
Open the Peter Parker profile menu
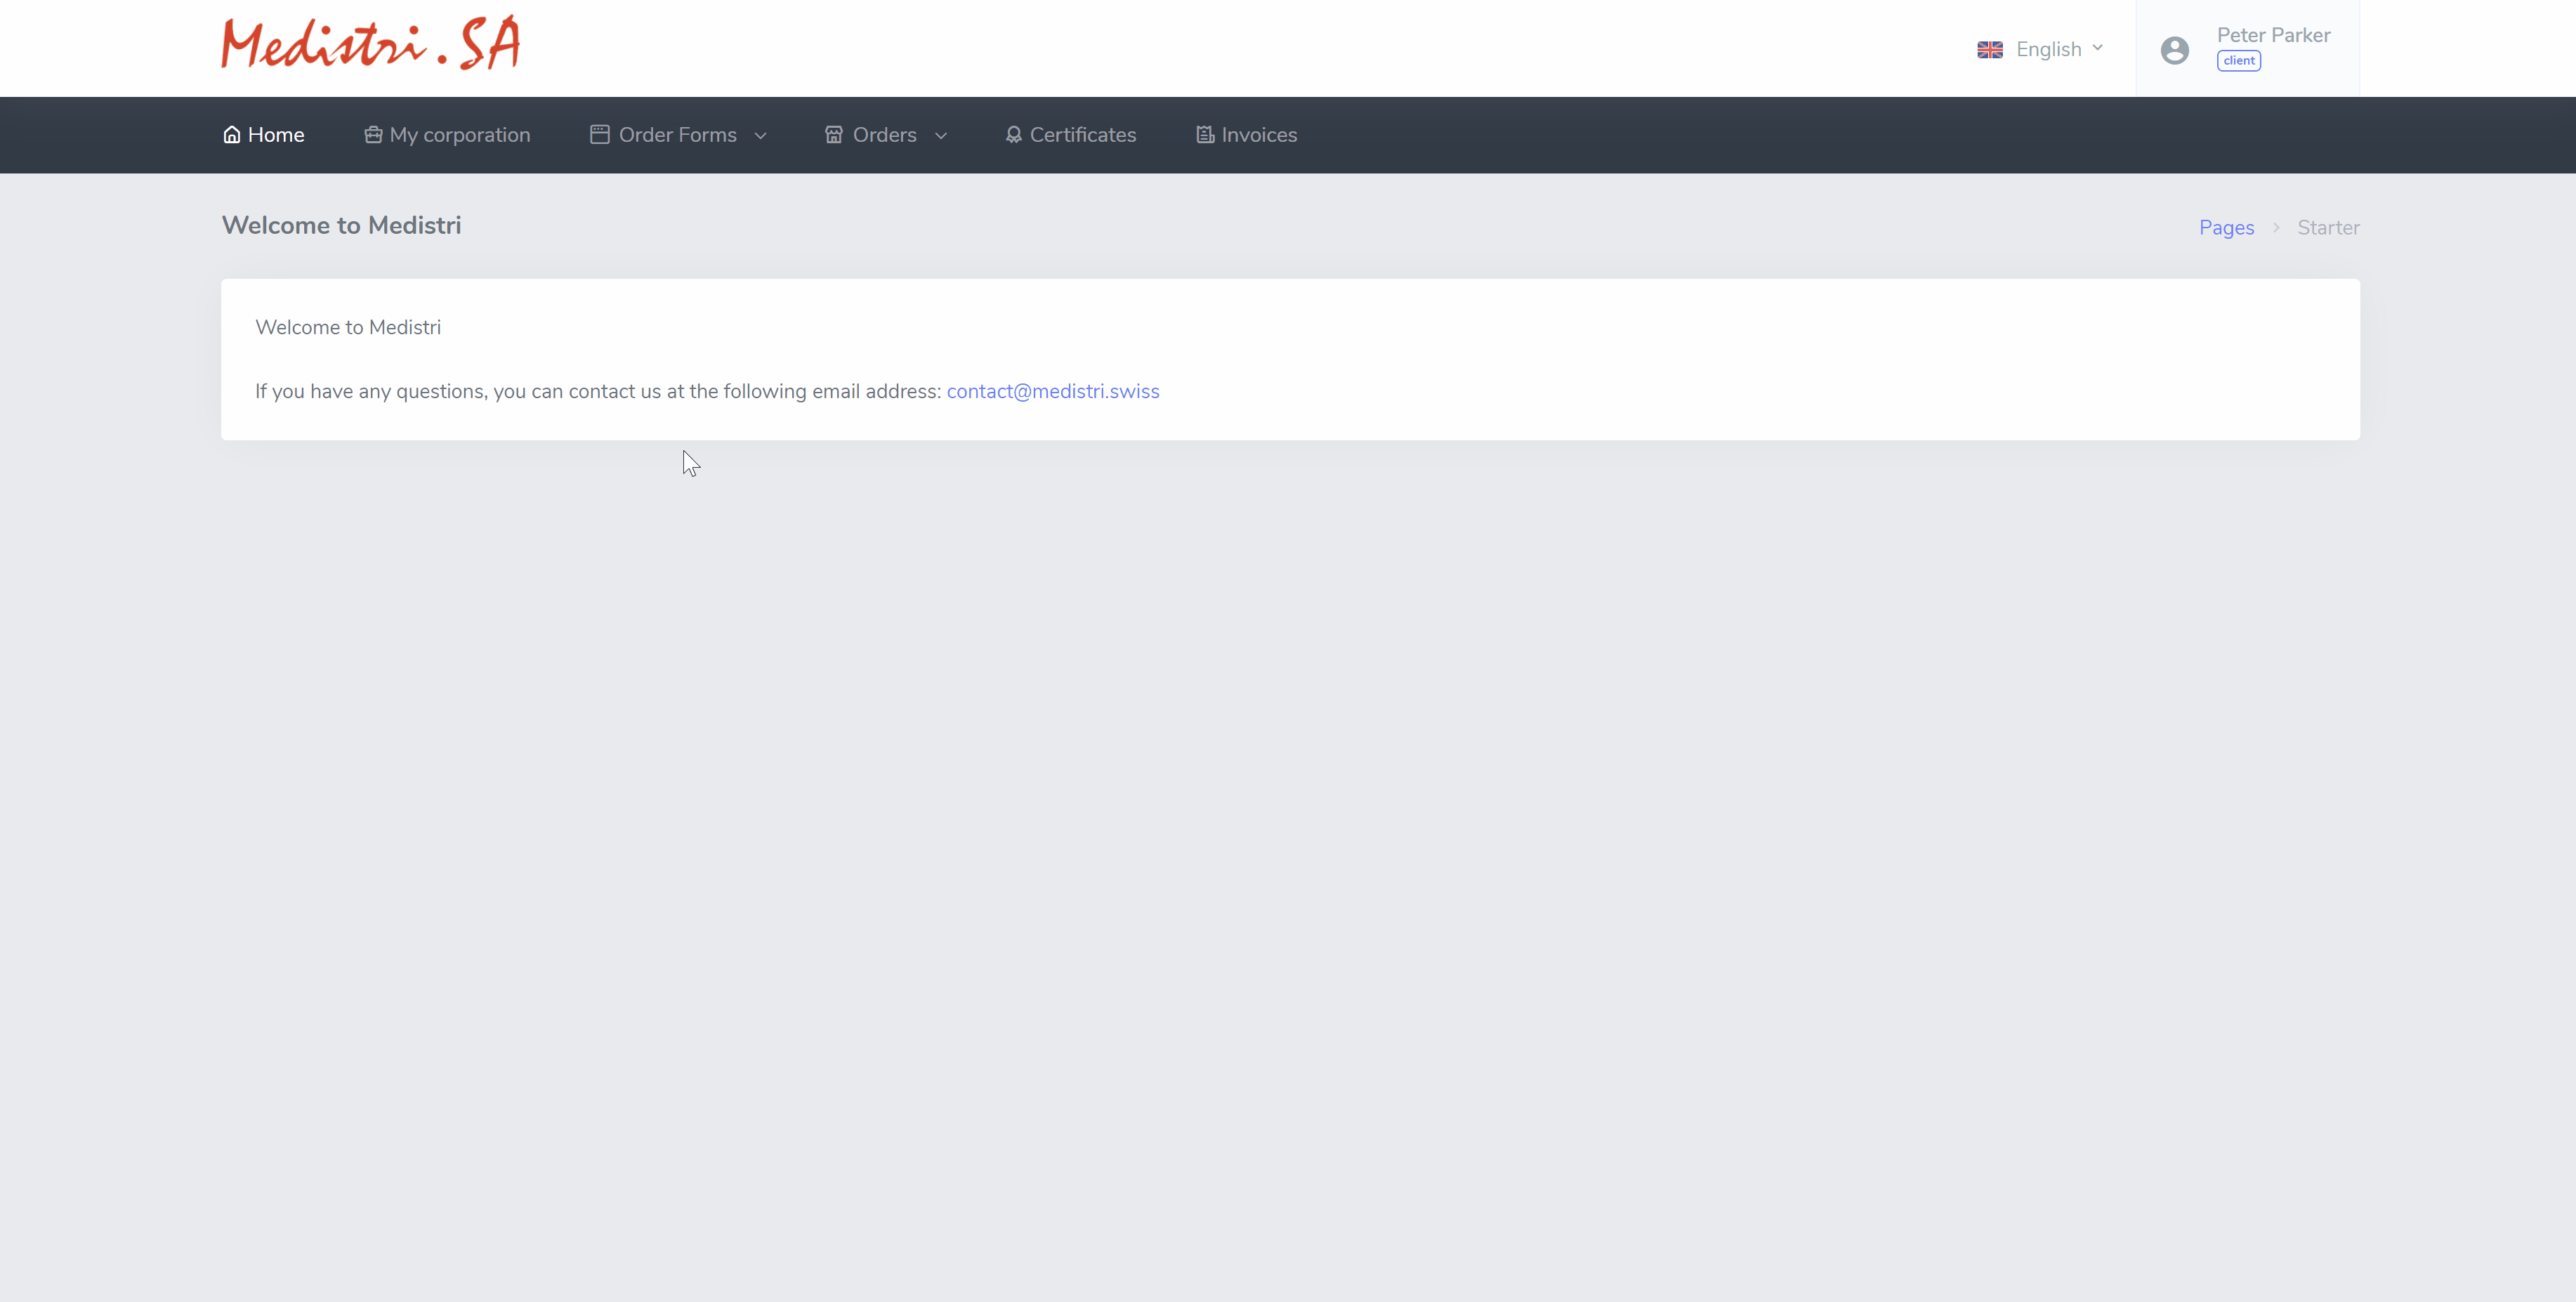coord(2247,48)
